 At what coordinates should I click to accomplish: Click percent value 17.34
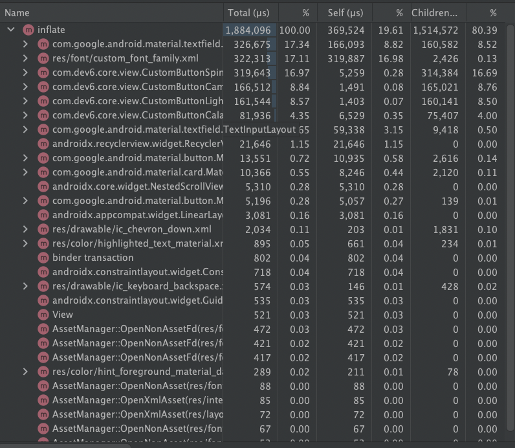pyautogui.click(x=297, y=45)
